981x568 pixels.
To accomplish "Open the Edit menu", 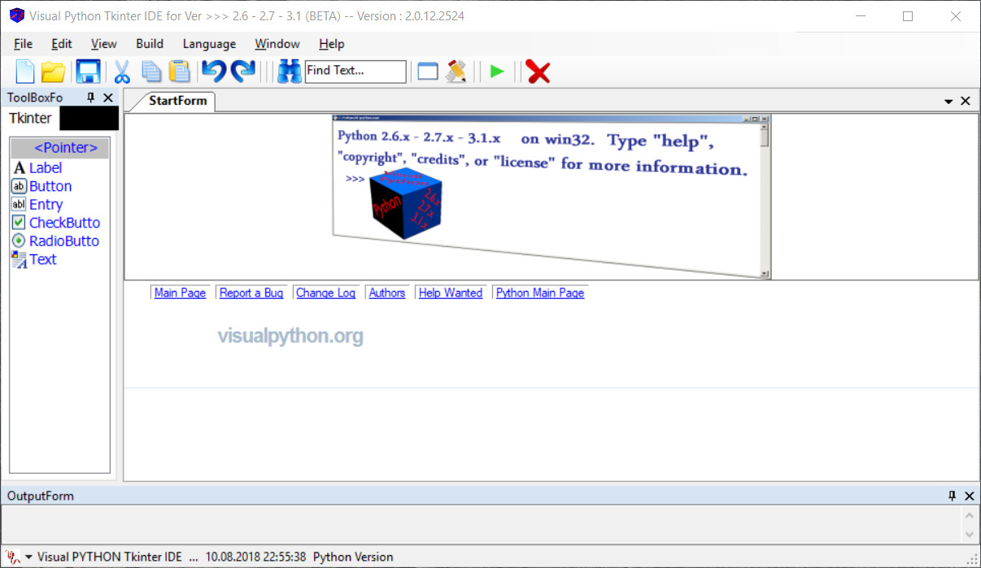I will [62, 44].
